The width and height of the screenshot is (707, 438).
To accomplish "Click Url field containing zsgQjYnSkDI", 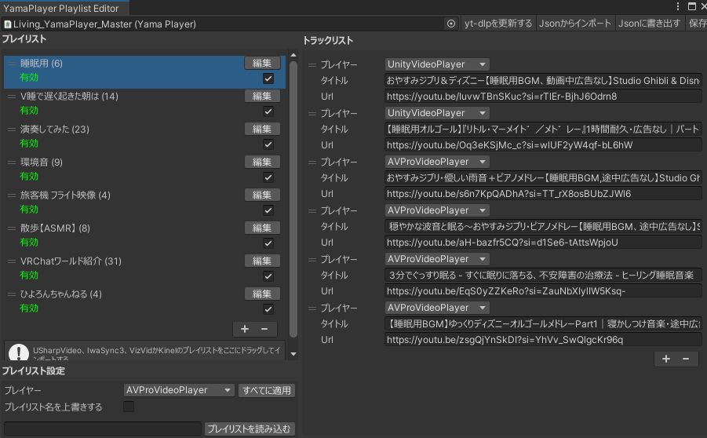I will (543, 340).
